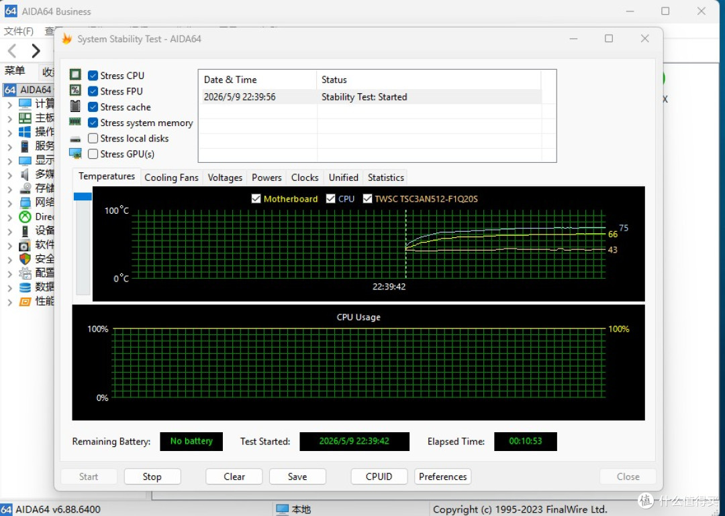Switch to the Statistics tab
This screenshot has width=725, height=516.
click(385, 177)
